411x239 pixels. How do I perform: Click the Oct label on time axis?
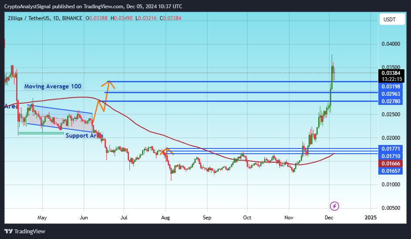tap(247, 218)
